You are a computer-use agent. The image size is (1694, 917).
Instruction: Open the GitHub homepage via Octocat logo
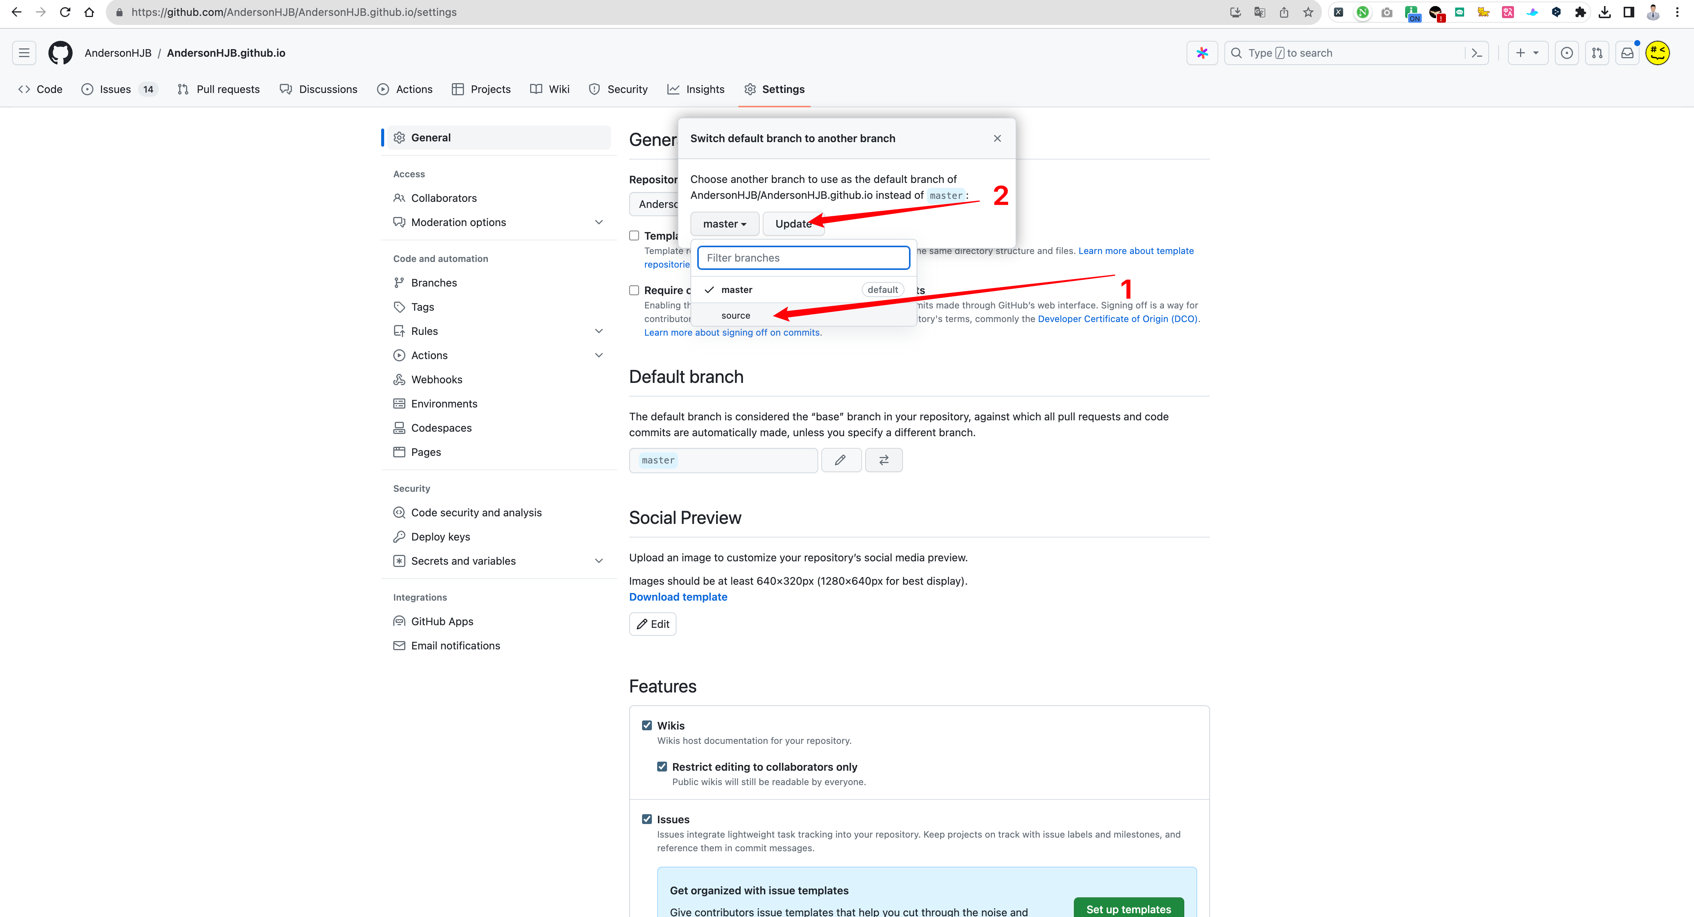click(60, 53)
